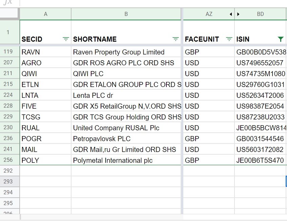The width and height of the screenshot is (287, 221).
Task: Select the QIWI SECID cell
Action: [x=45, y=73]
